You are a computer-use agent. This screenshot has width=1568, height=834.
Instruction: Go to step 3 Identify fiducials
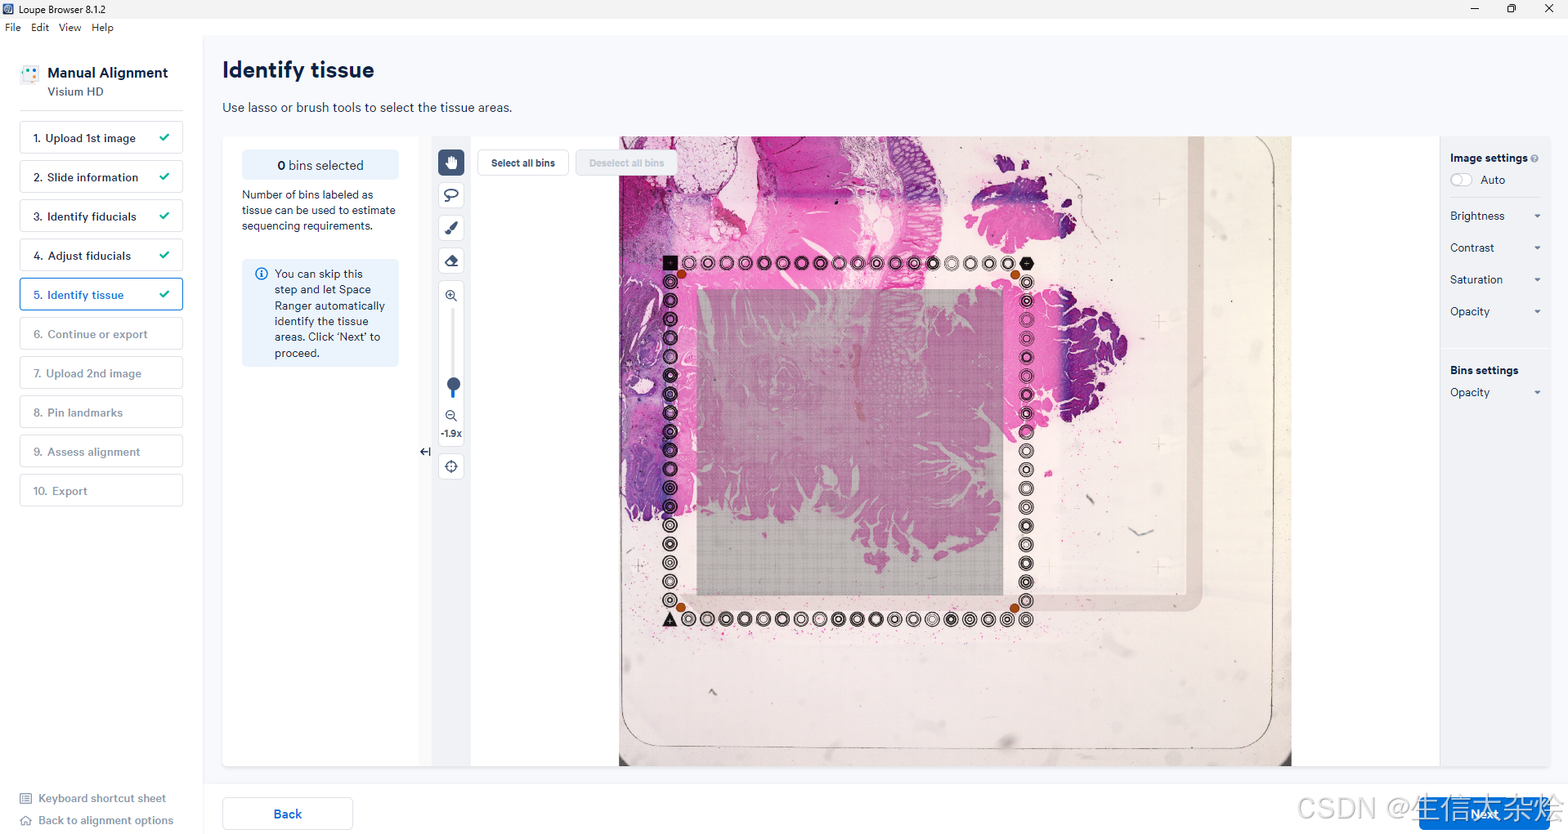tap(101, 216)
